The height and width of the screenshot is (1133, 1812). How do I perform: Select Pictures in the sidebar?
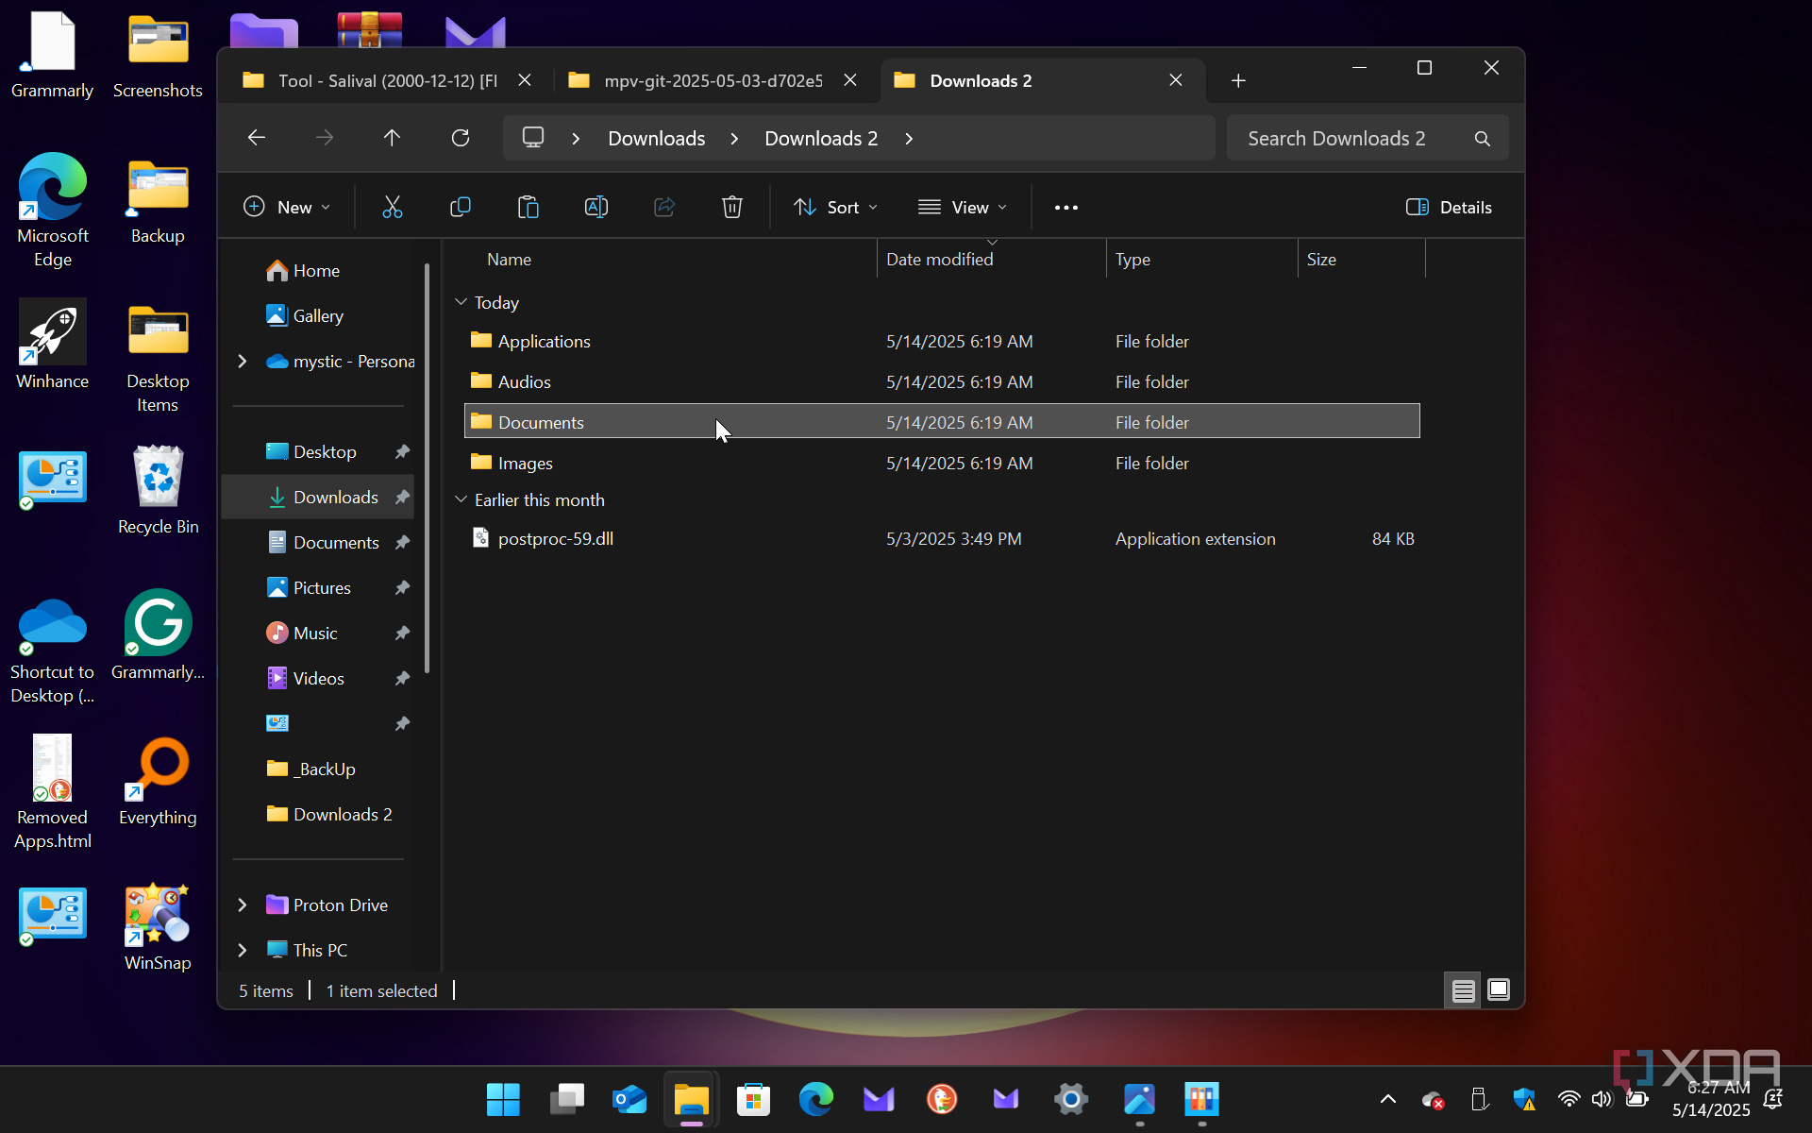click(322, 587)
